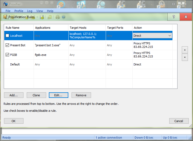
Task: Click the Add... button
Action: 14,95
